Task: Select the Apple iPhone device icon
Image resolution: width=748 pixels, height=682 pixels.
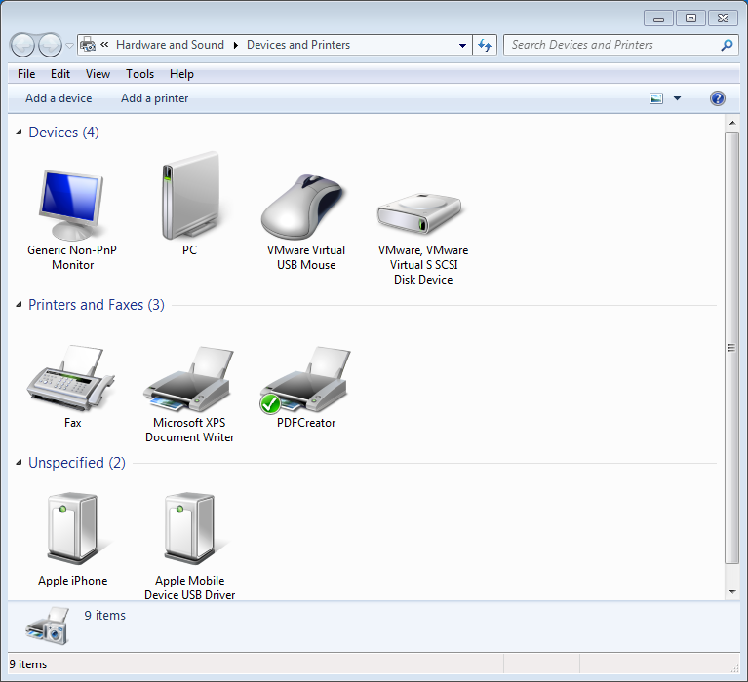Action: (x=72, y=528)
